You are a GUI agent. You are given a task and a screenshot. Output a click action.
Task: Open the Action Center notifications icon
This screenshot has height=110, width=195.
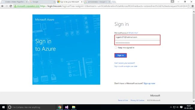(x=181, y=107)
